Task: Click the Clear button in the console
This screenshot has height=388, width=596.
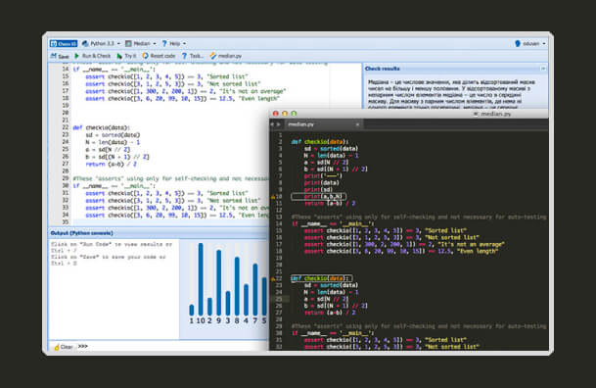Action: (63, 347)
